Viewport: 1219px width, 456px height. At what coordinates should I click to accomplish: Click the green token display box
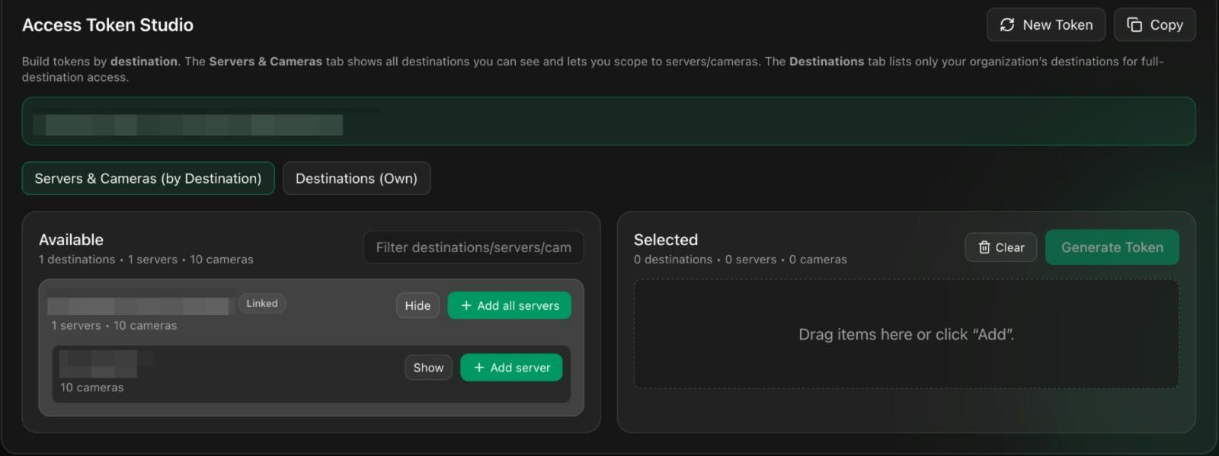[x=608, y=121]
